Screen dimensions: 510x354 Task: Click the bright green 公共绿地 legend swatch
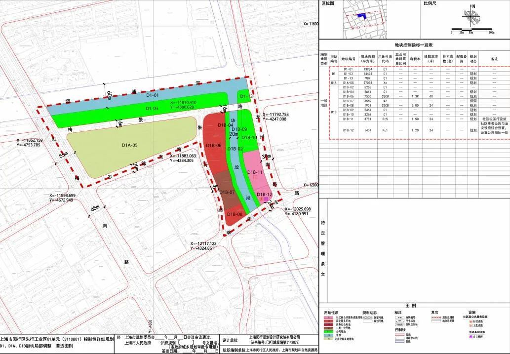(328, 332)
